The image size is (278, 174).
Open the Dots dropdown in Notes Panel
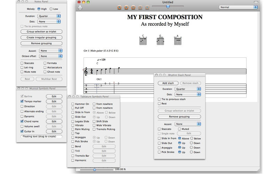(x=49, y=22)
